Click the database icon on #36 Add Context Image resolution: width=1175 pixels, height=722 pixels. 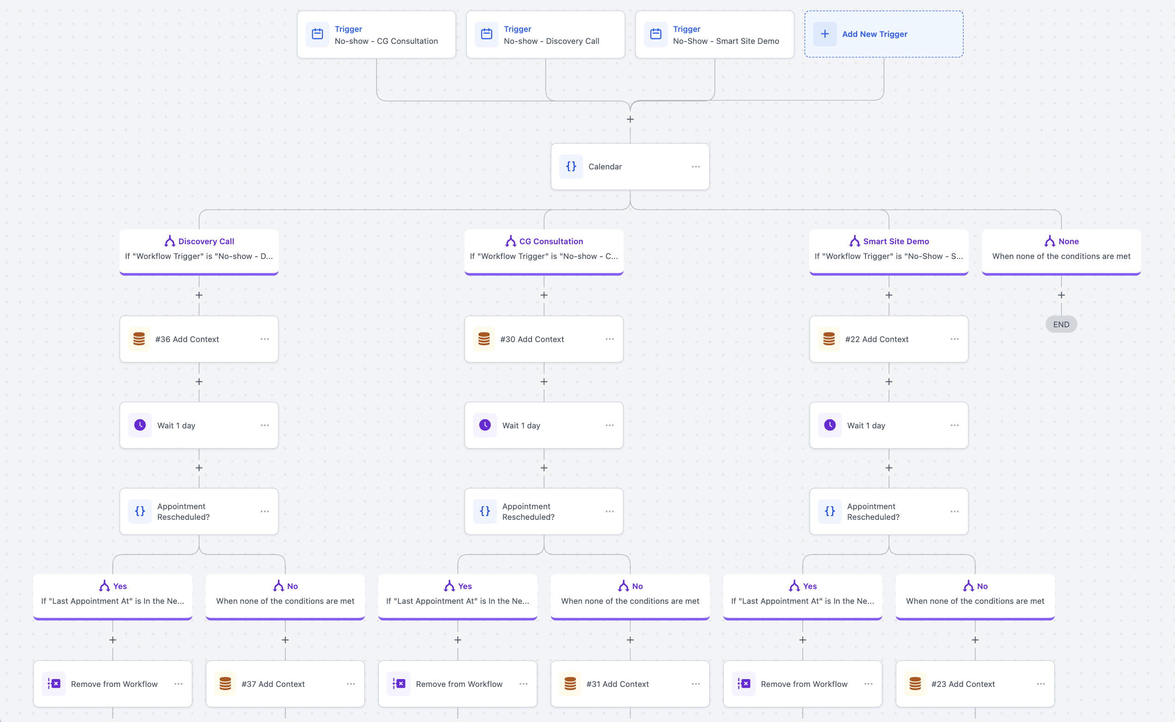coord(139,339)
